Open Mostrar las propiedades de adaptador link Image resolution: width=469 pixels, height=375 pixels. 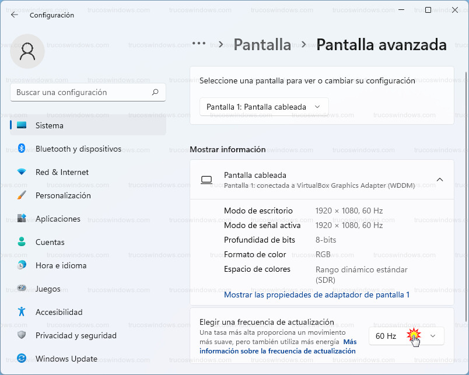(x=316, y=295)
